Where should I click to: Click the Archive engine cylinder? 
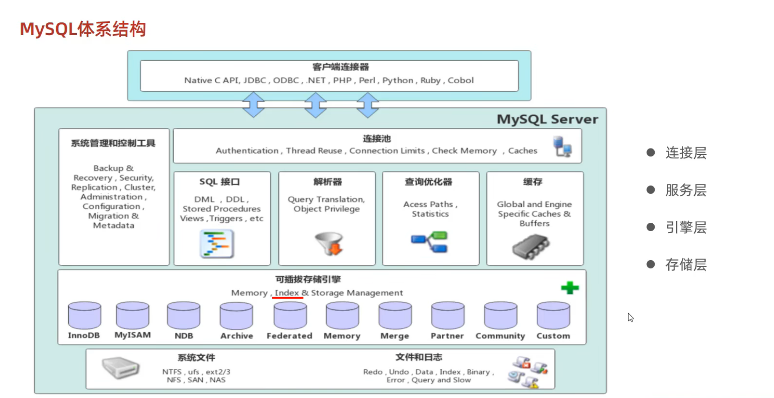pos(236,316)
